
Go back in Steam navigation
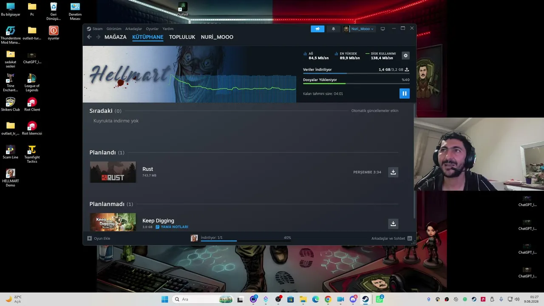tap(89, 37)
